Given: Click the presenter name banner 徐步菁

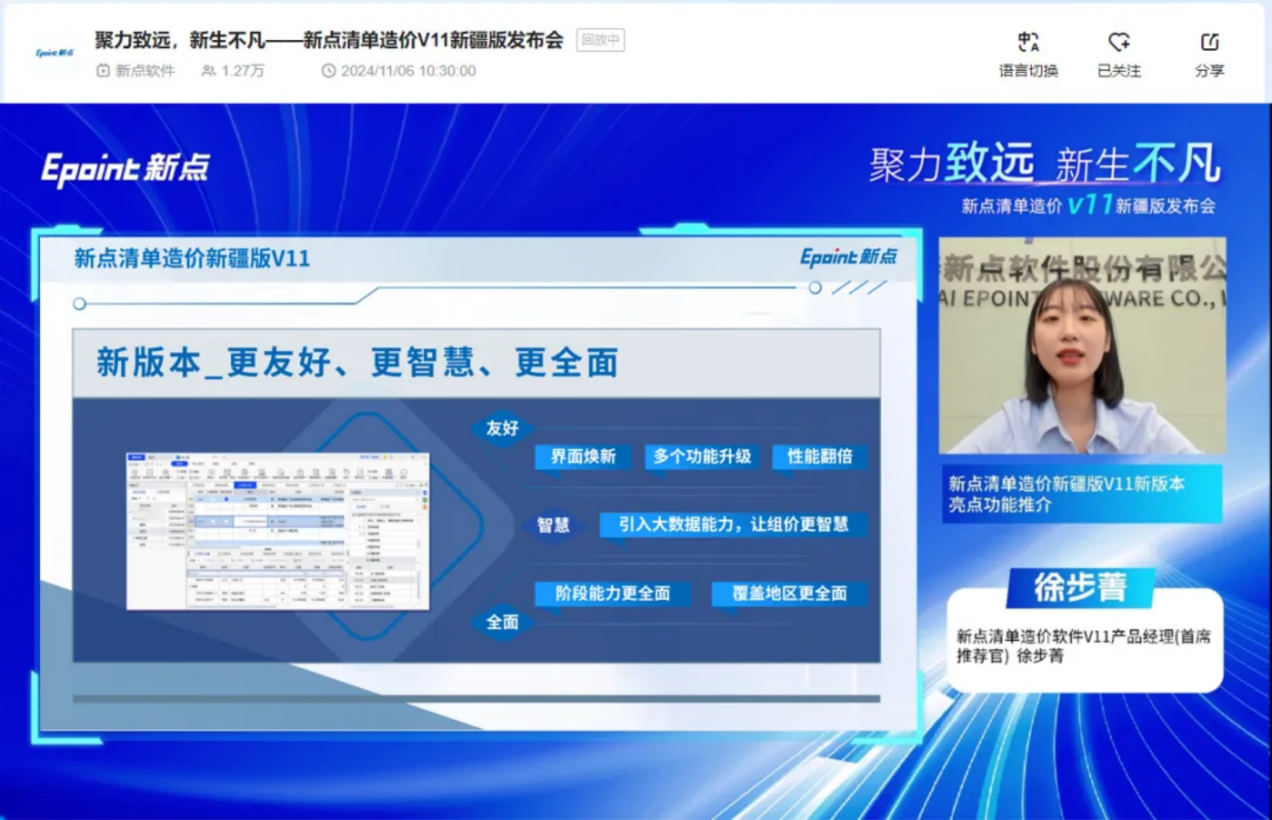Looking at the screenshot, I should [1080, 588].
